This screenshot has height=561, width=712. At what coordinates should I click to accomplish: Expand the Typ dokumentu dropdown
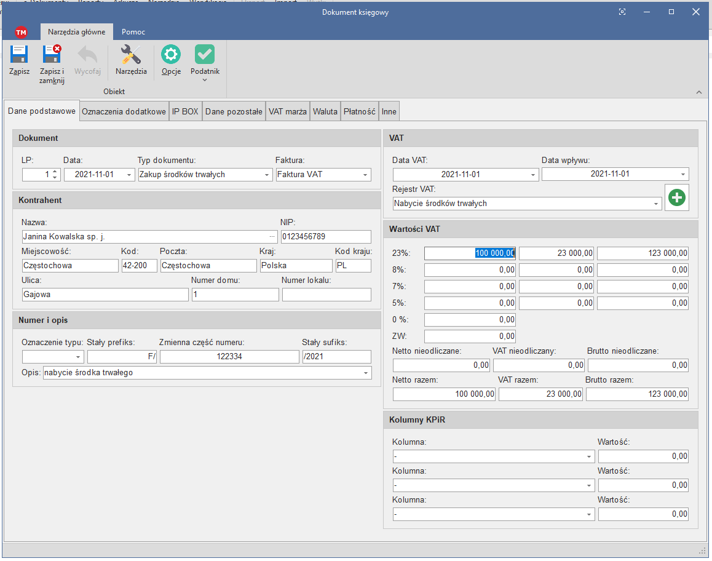tap(267, 175)
